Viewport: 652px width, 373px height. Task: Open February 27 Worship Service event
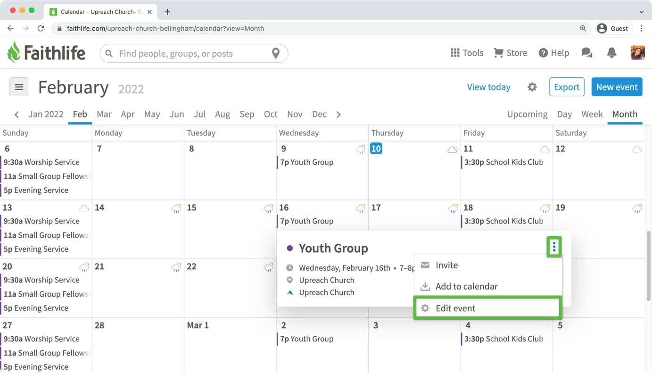point(41,339)
